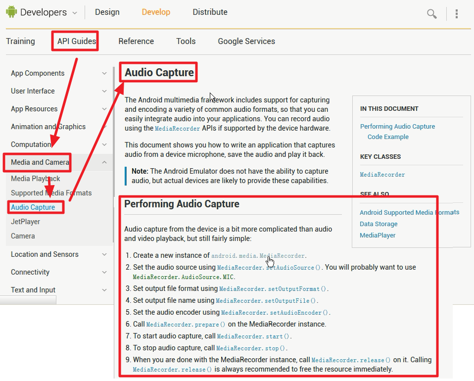Open Location and Sensors in the sidebar
The height and width of the screenshot is (381, 474).
point(45,254)
